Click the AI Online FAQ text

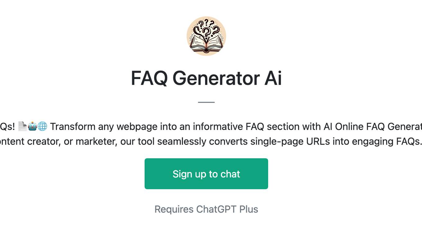coord(343,126)
